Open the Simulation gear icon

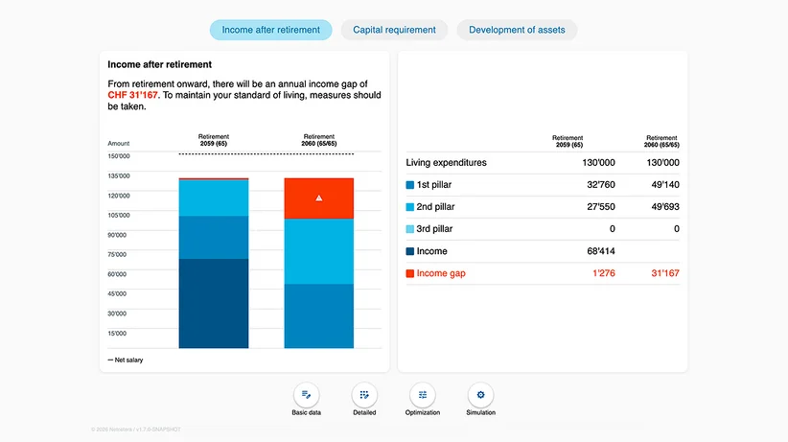480,395
